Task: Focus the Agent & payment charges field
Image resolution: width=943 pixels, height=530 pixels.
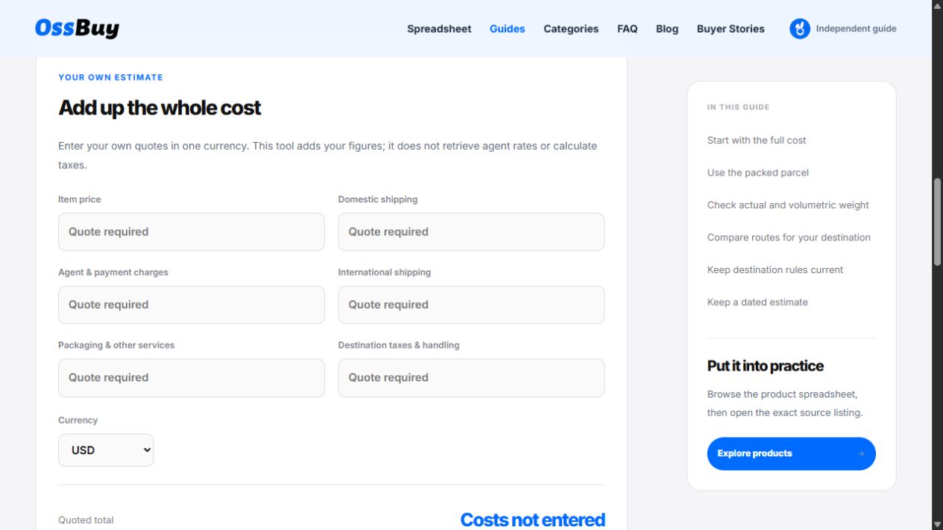Action: 192,304
